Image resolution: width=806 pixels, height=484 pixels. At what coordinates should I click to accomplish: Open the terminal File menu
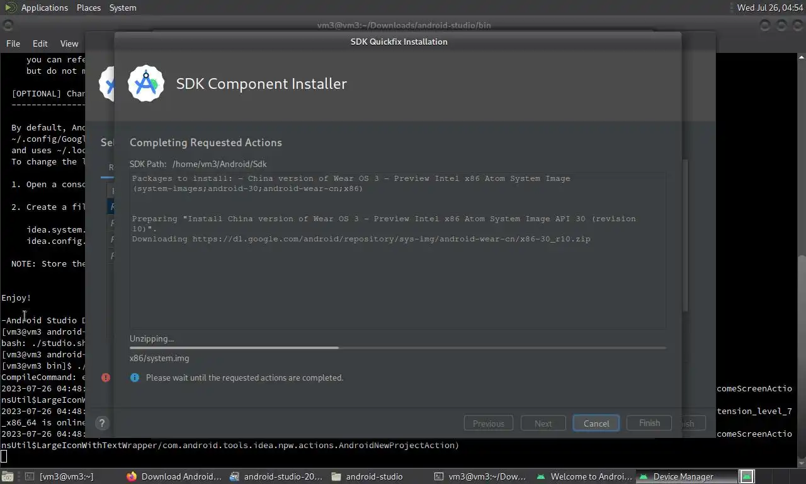pos(13,43)
